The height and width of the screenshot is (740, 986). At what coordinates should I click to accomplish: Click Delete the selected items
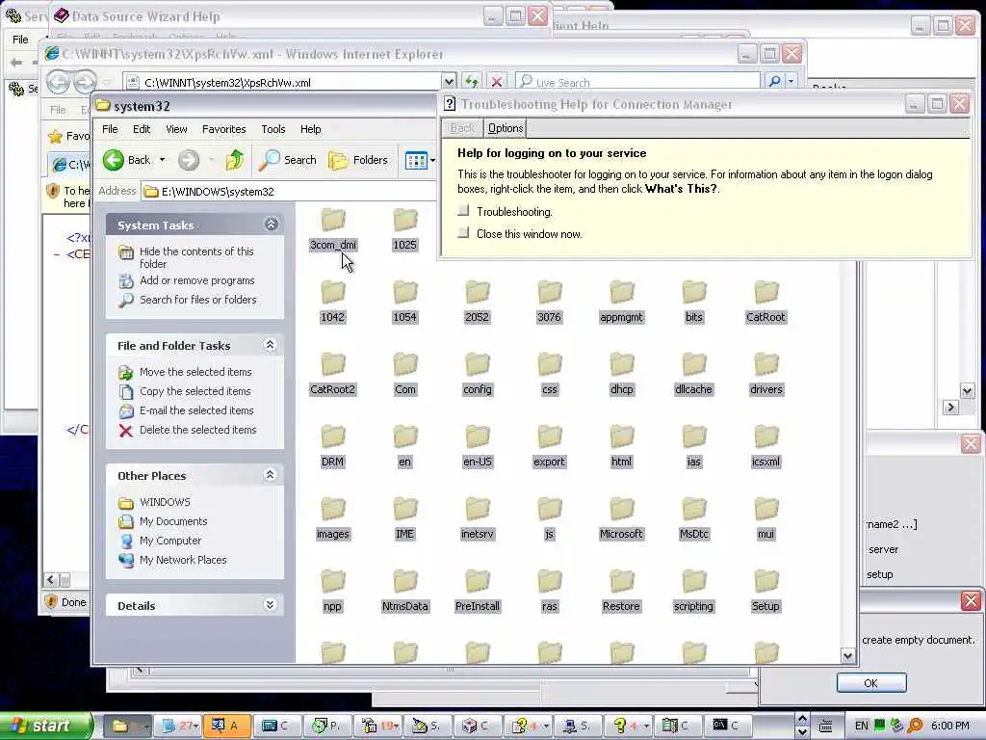click(188, 430)
